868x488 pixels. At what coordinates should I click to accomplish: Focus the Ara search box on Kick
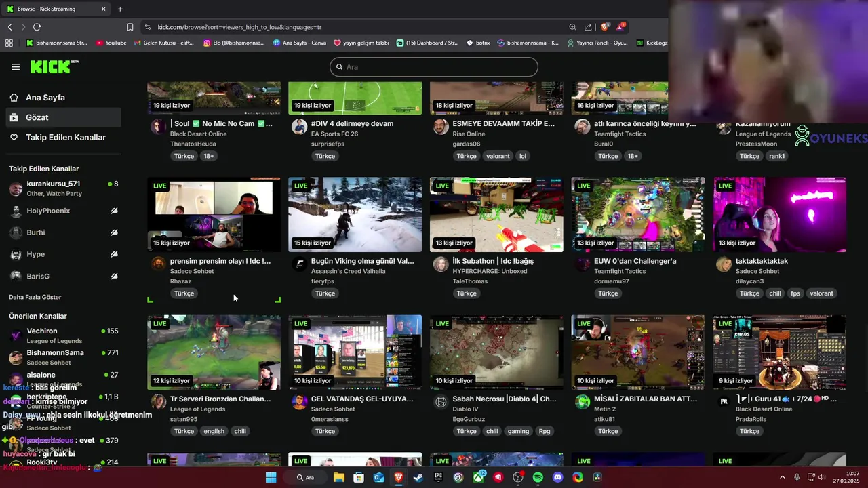434,67
